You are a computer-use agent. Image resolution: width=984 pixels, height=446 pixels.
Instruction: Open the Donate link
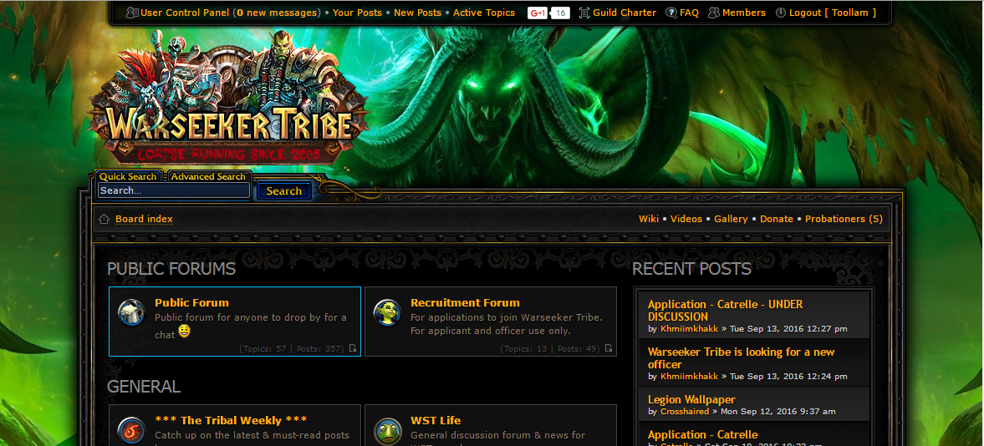777,219
